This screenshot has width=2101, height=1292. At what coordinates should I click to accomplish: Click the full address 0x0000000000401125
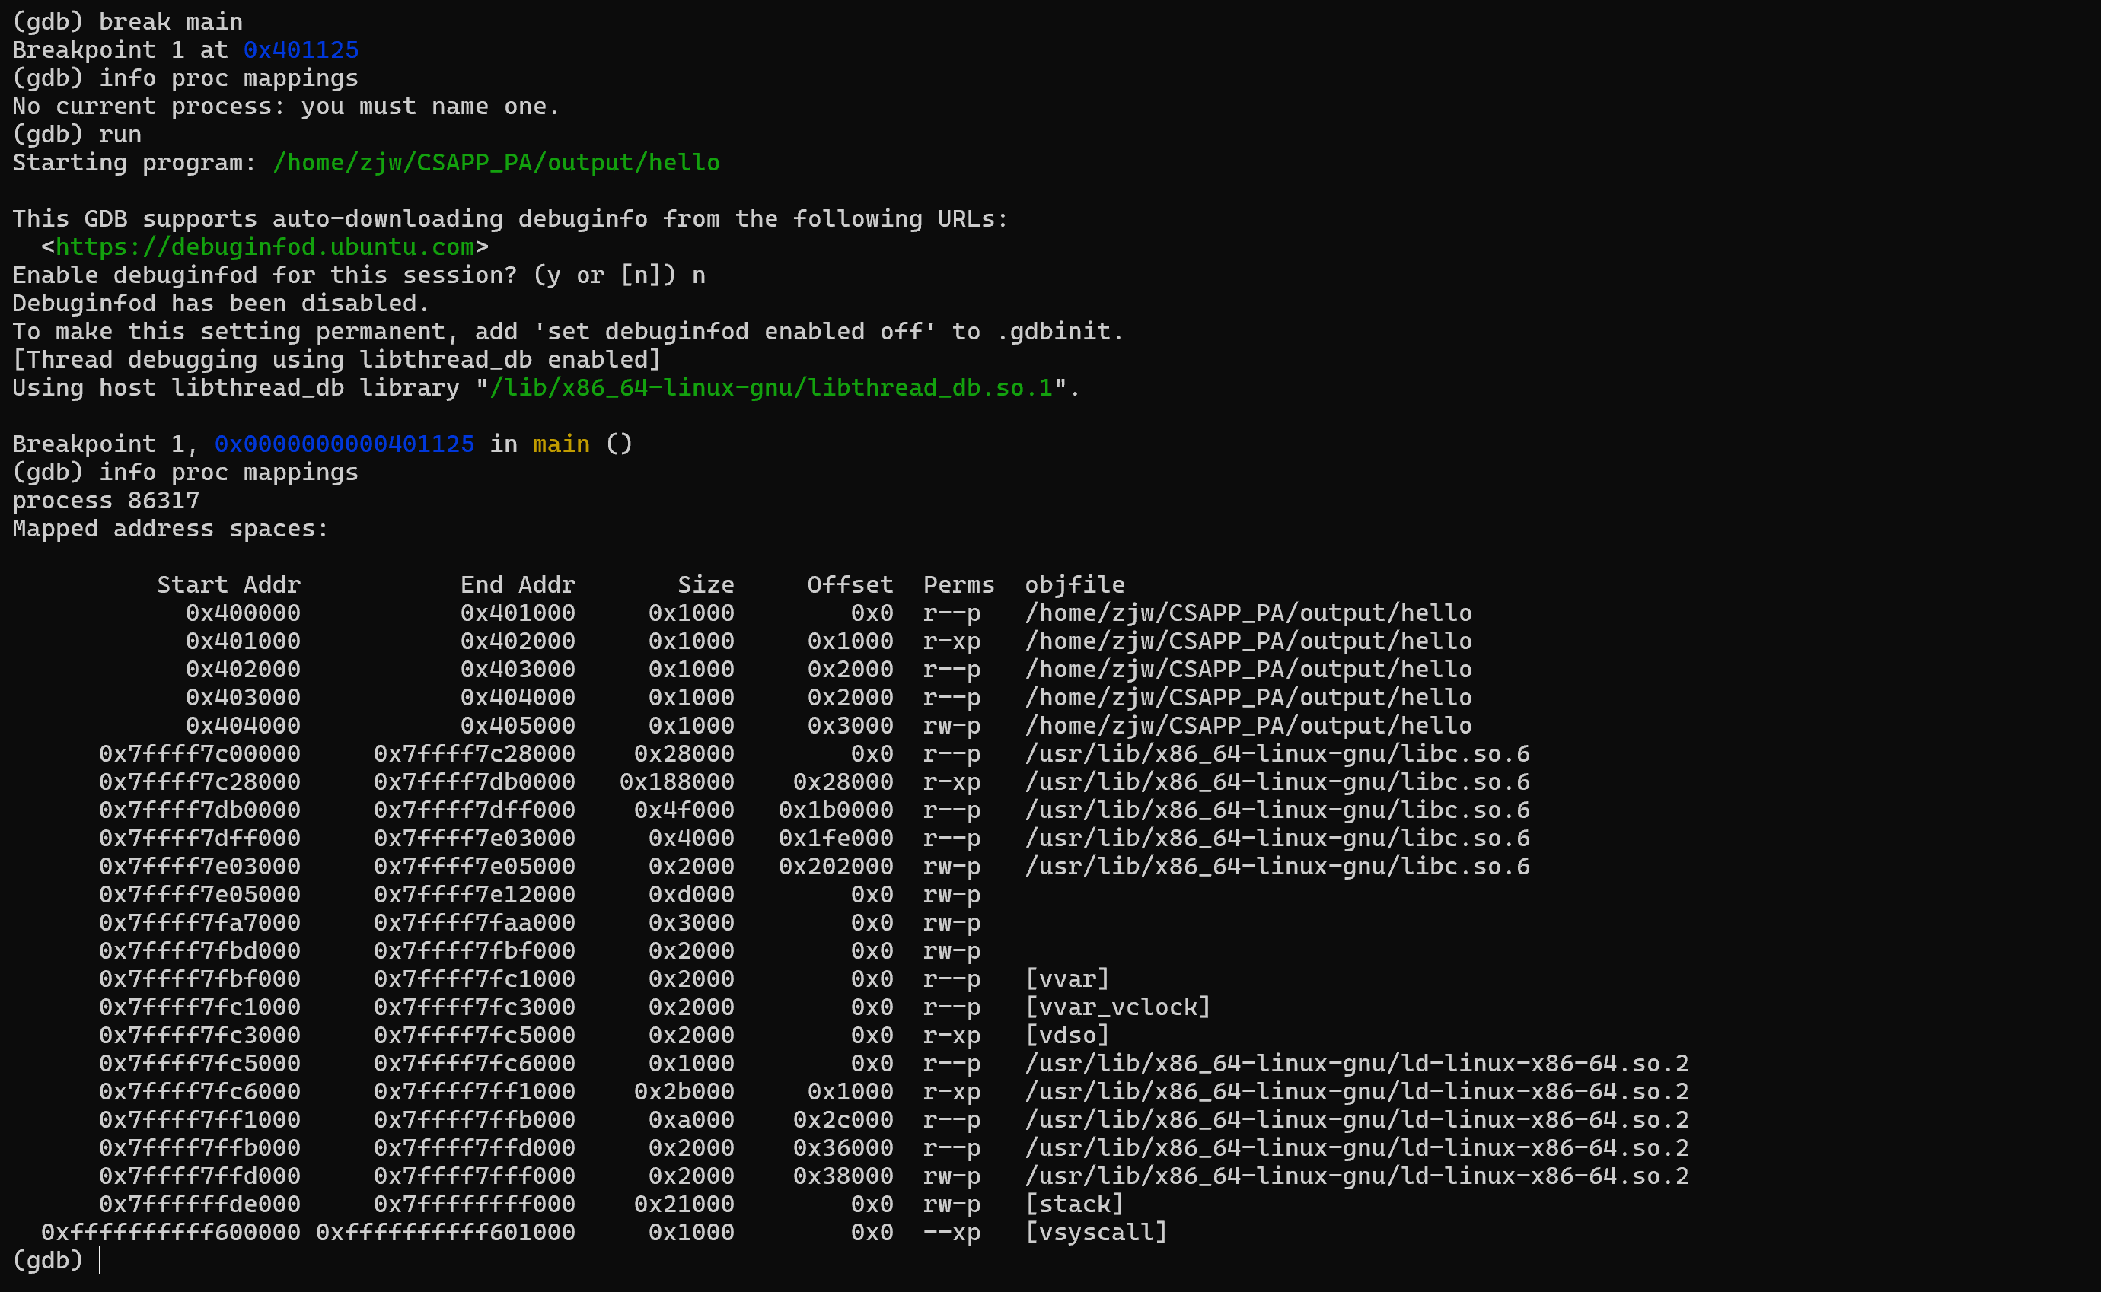(343, 444)
